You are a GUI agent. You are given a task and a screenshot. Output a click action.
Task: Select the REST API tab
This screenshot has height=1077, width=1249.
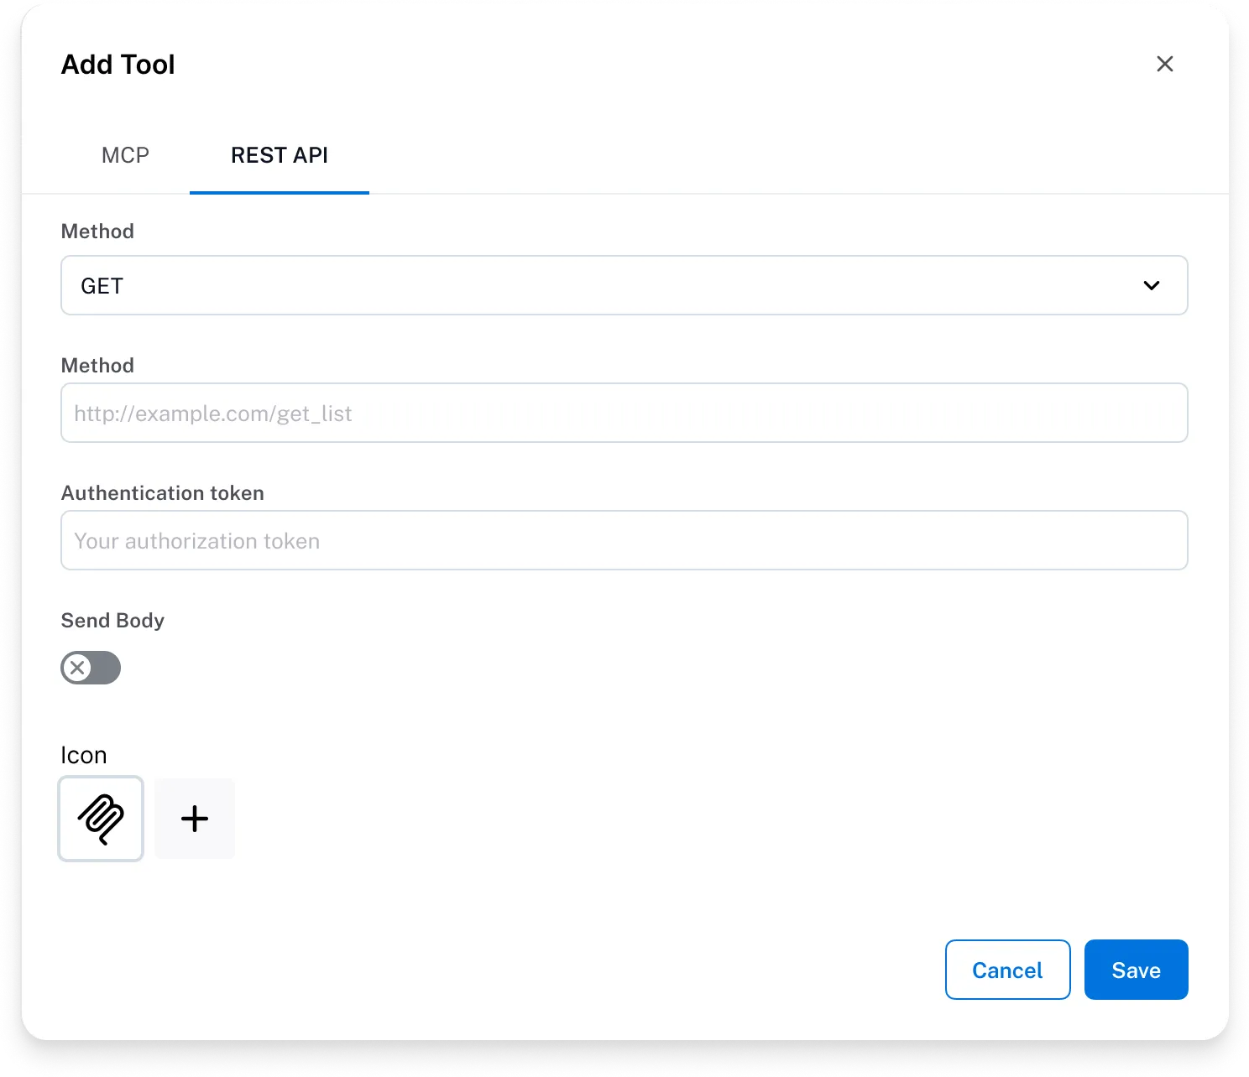tap(279, 155)
